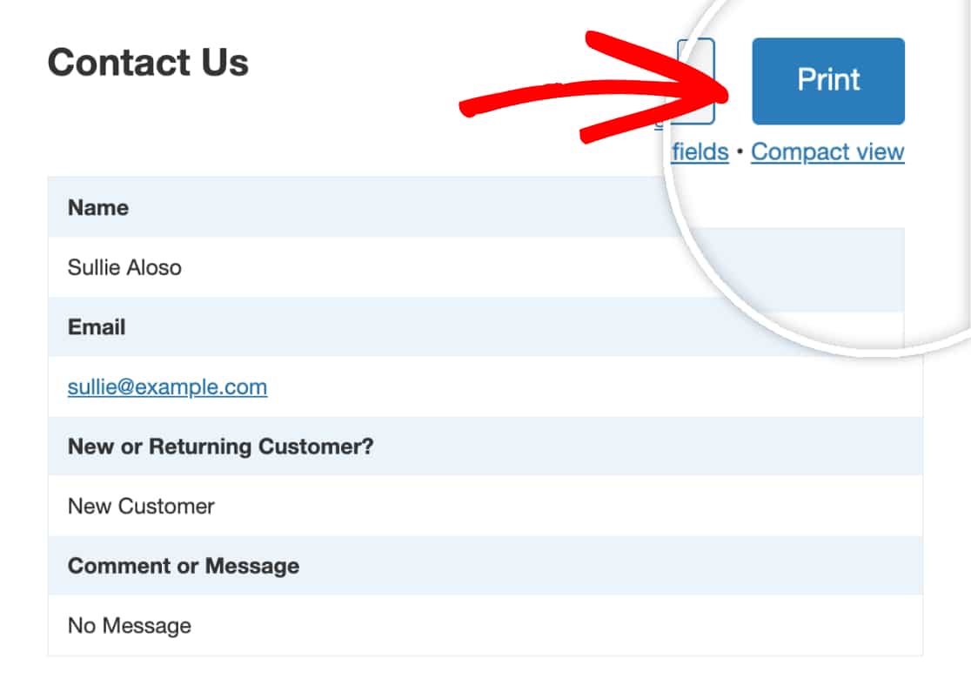Click the blue Print button

828,81
